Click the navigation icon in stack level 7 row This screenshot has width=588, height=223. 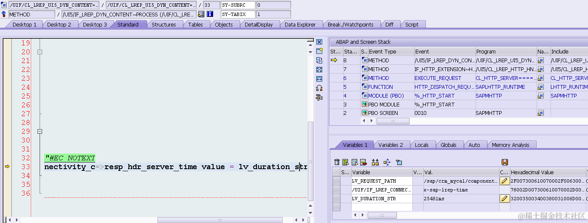541,69
